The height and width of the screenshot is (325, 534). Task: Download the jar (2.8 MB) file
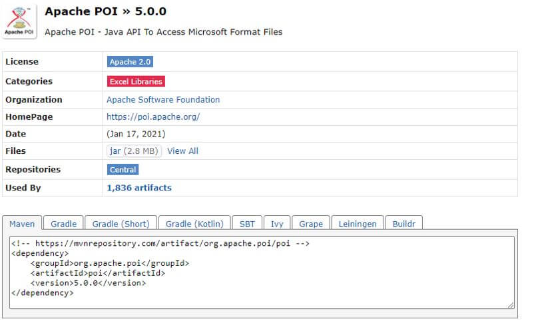click(134, 151)
